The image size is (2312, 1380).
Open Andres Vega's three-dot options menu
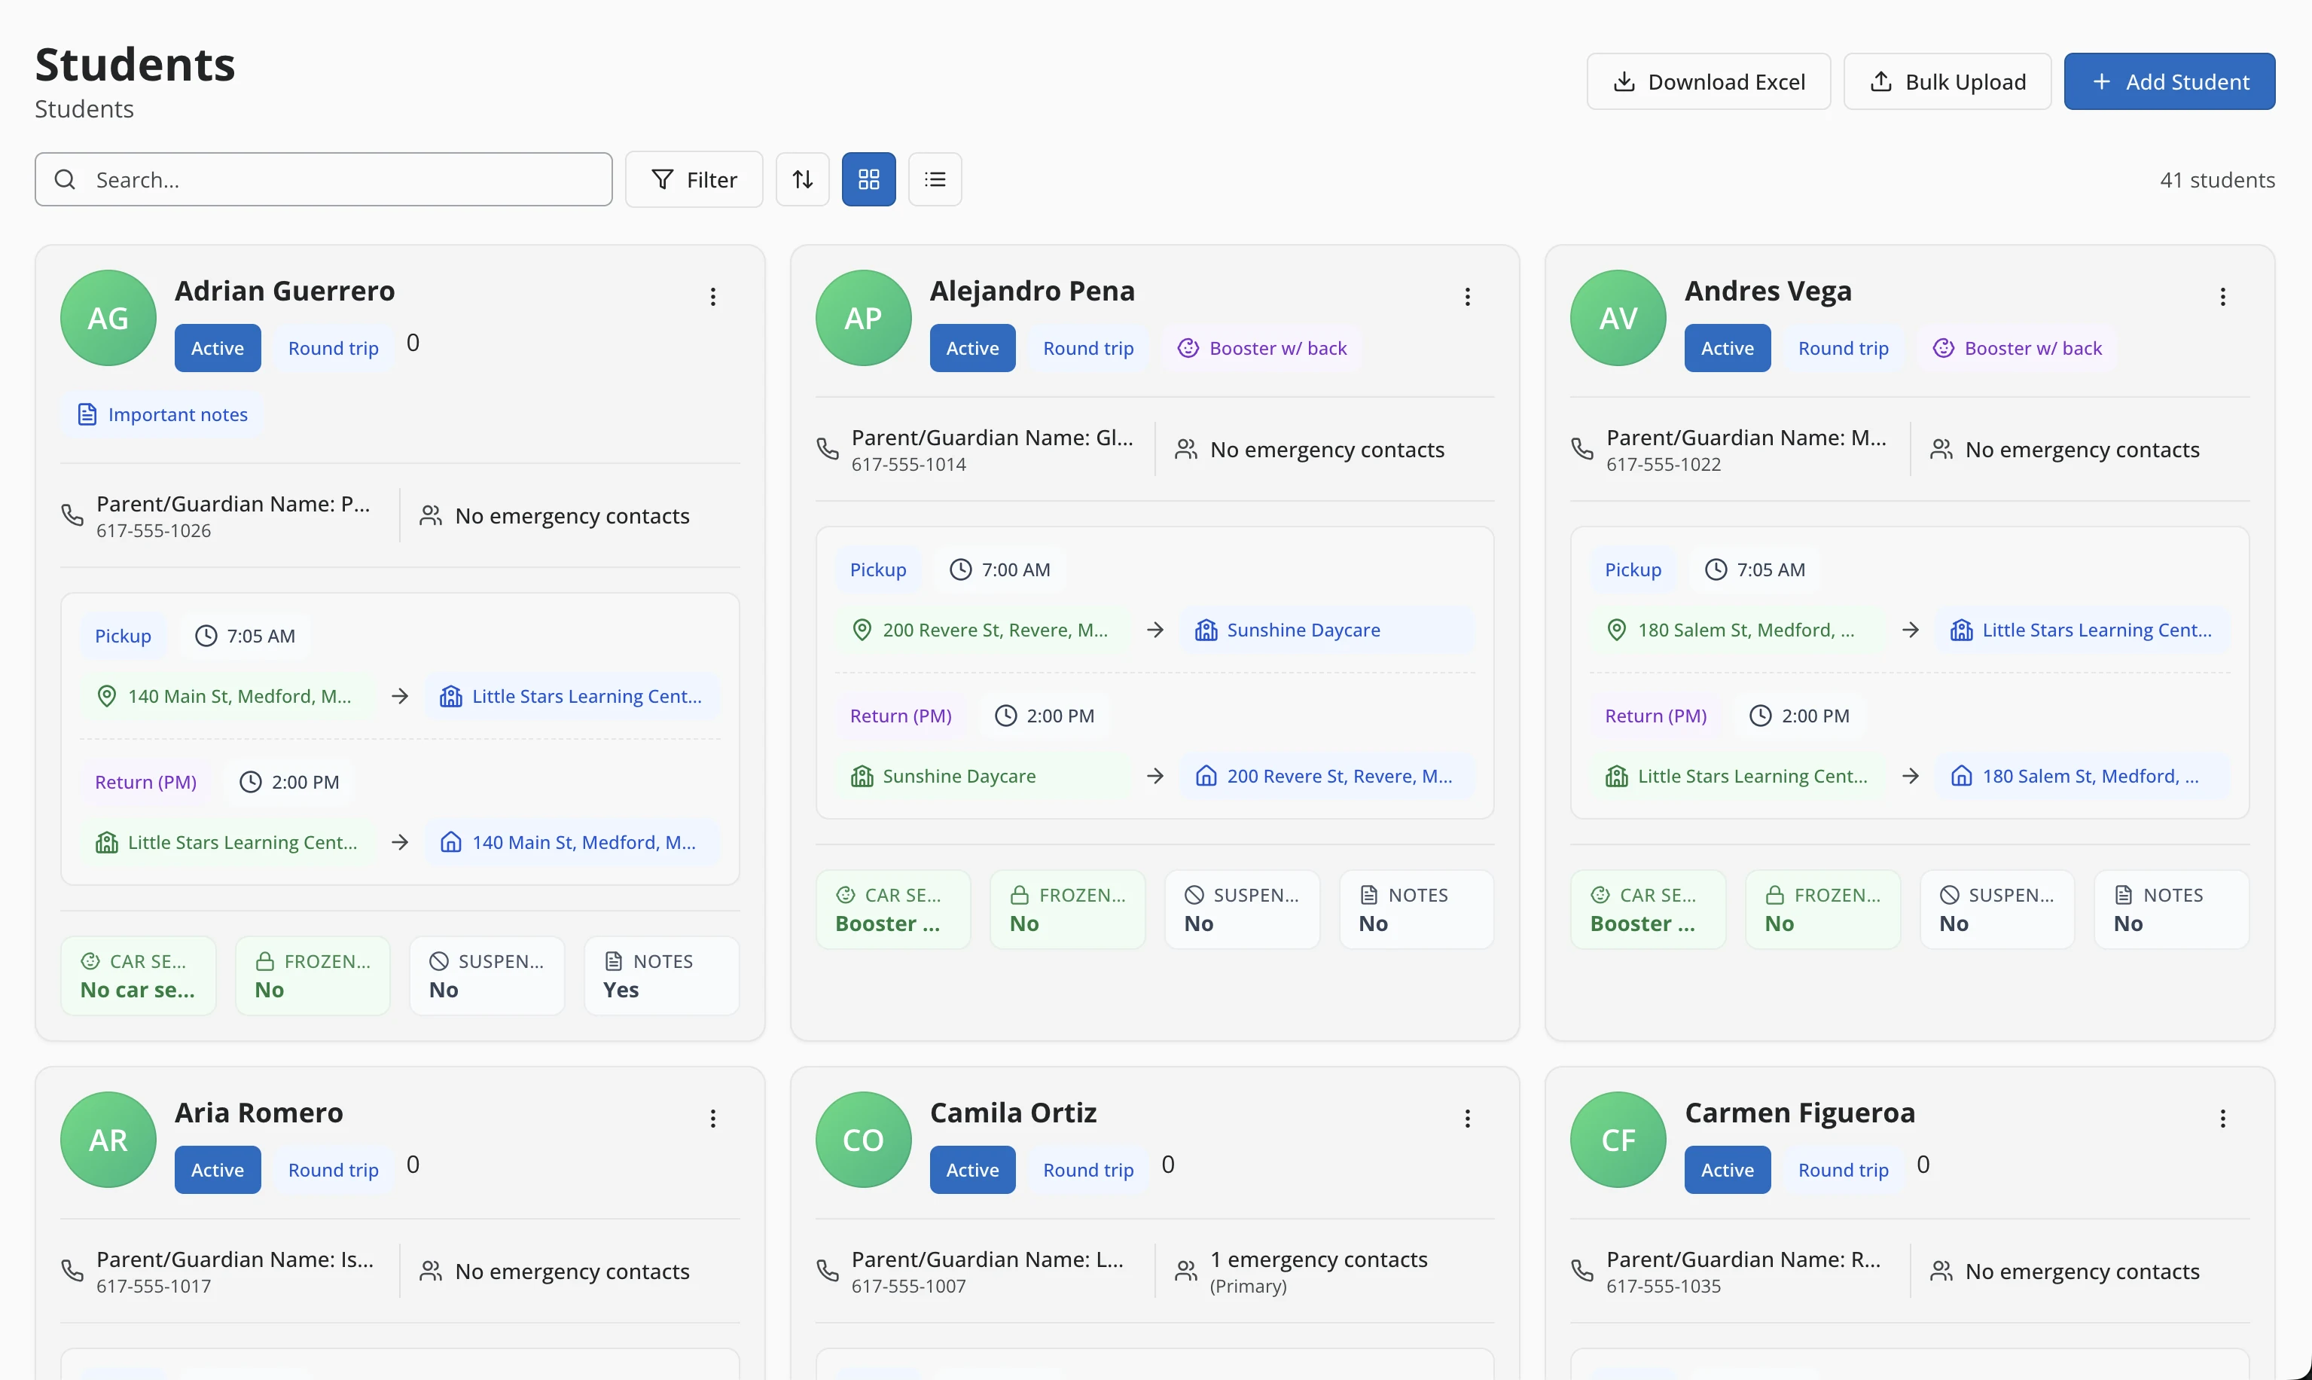(2222, 297)
